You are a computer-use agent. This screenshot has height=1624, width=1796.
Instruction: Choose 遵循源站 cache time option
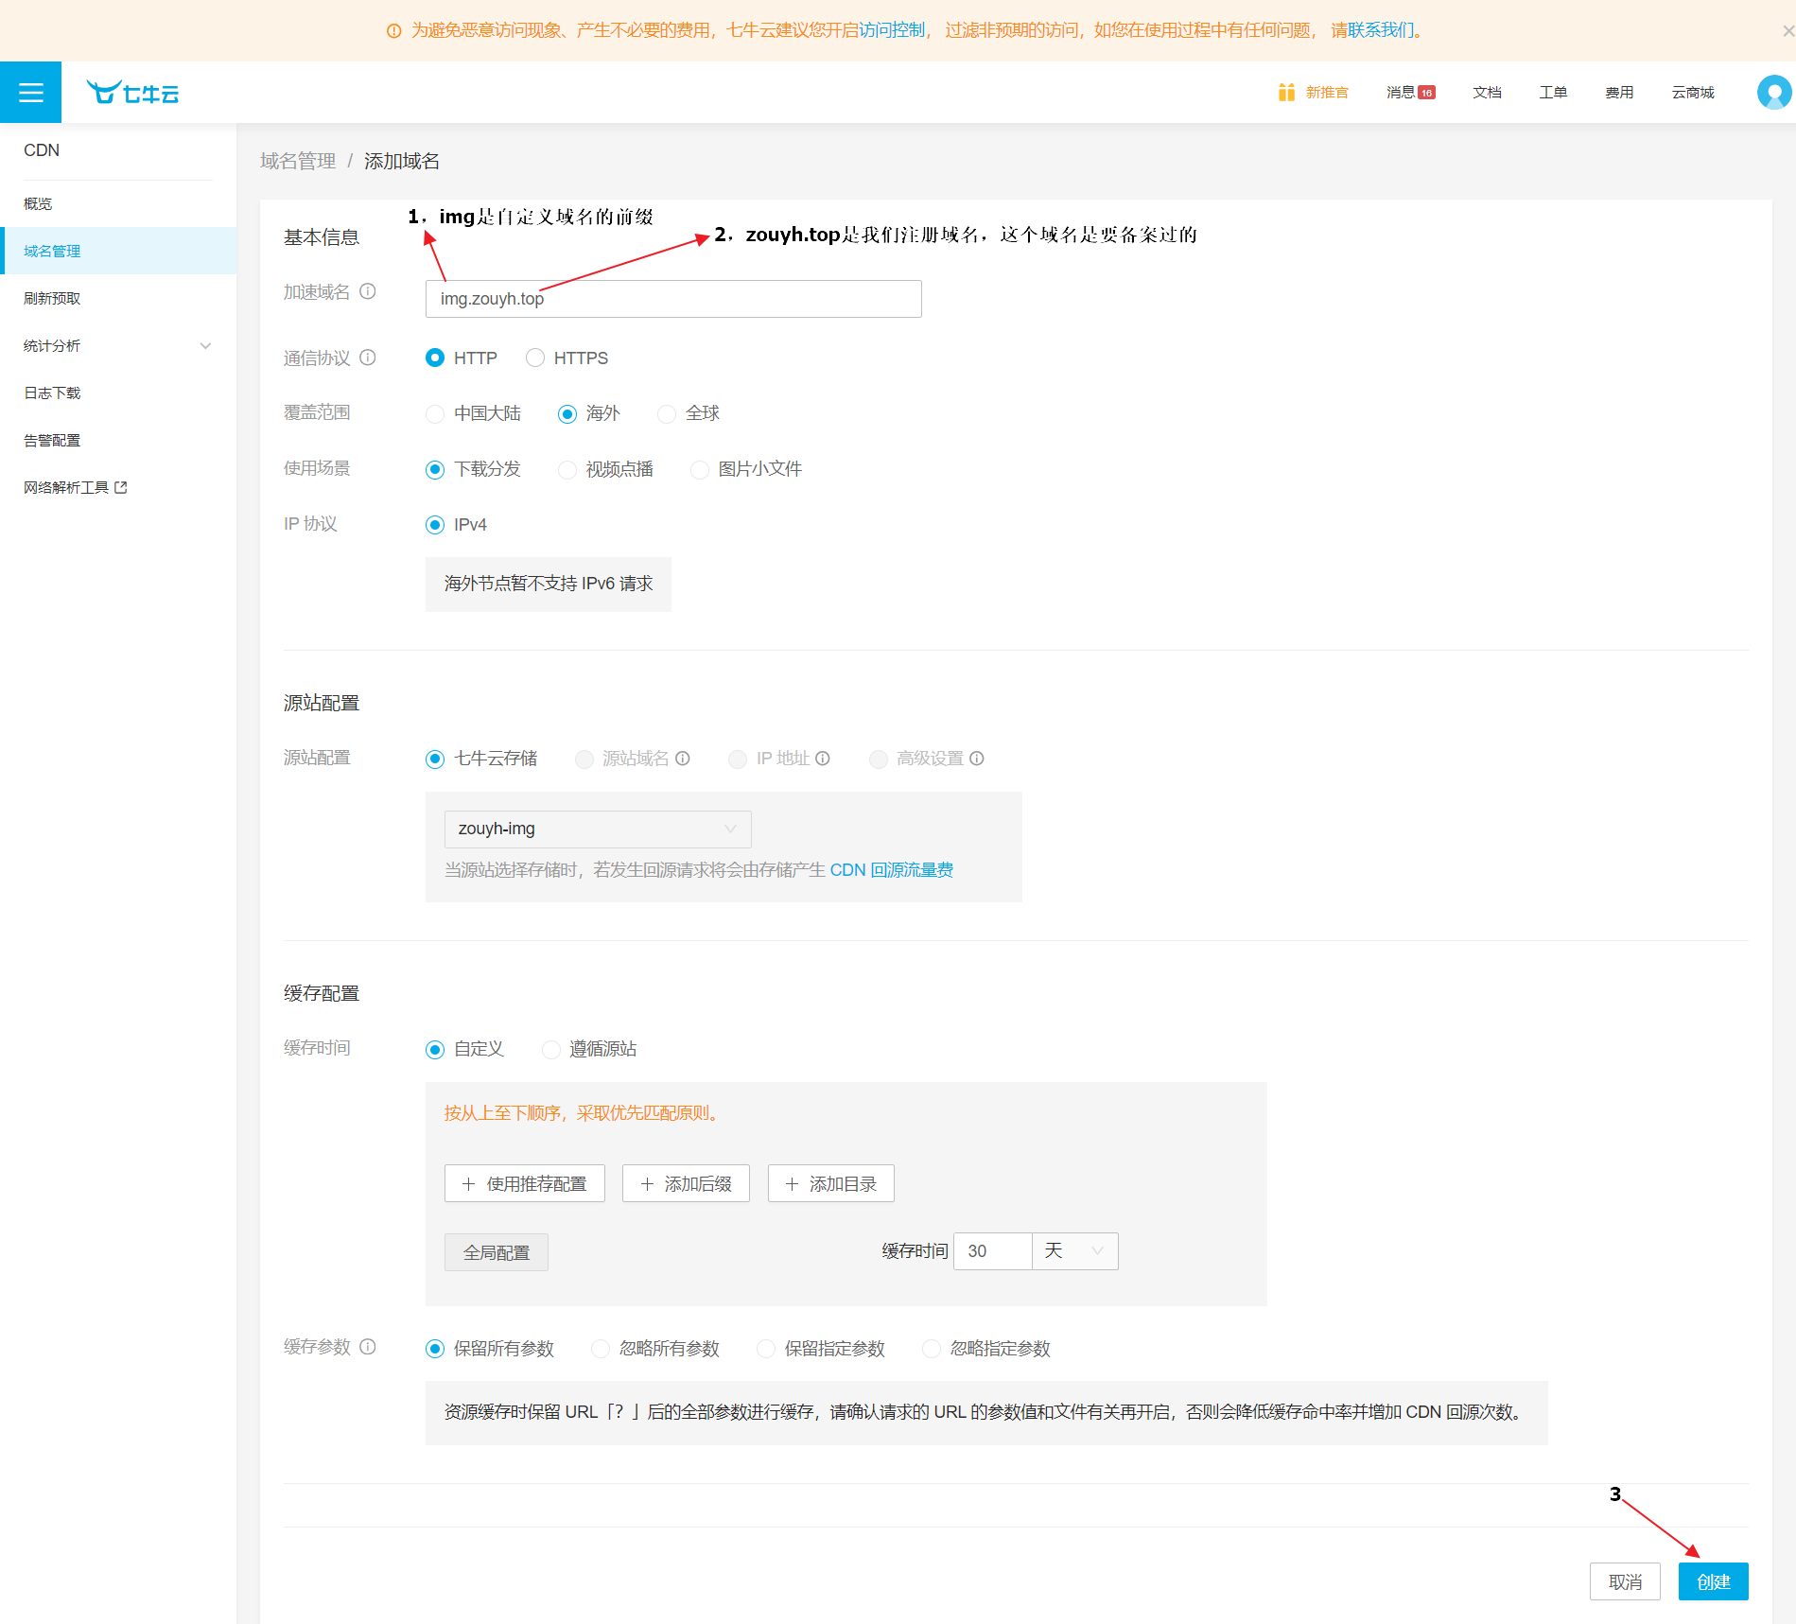pyautogui.click(x=551, y=1050)
